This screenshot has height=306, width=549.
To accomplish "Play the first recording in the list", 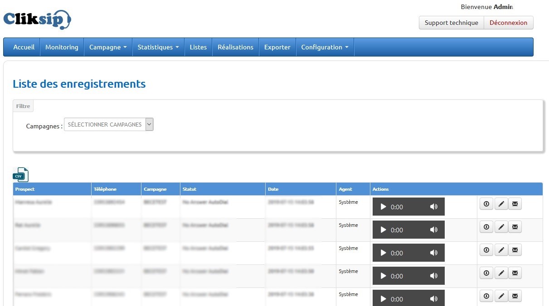I will (384, 207).
